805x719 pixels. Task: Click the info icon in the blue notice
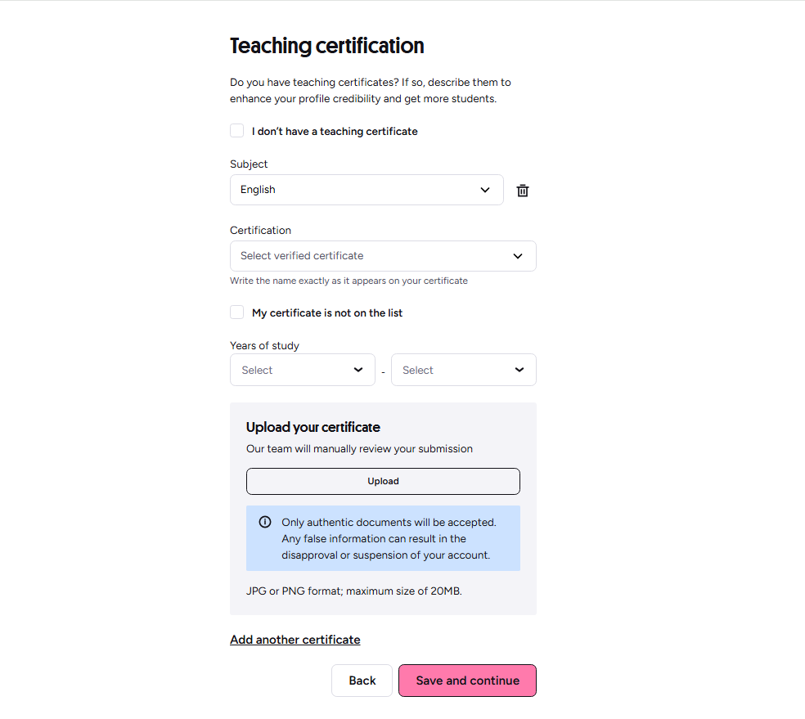click(x=265, y=522)
